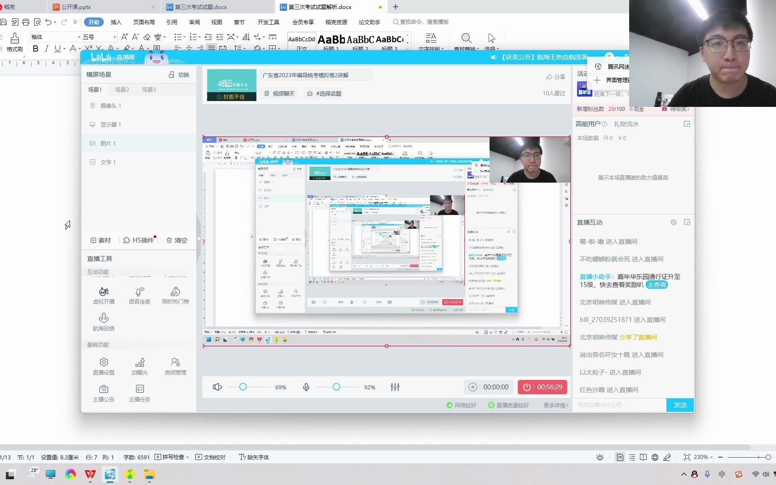
Task: Switch to the 场景3 scene tab
Action: tap(149, 89)
